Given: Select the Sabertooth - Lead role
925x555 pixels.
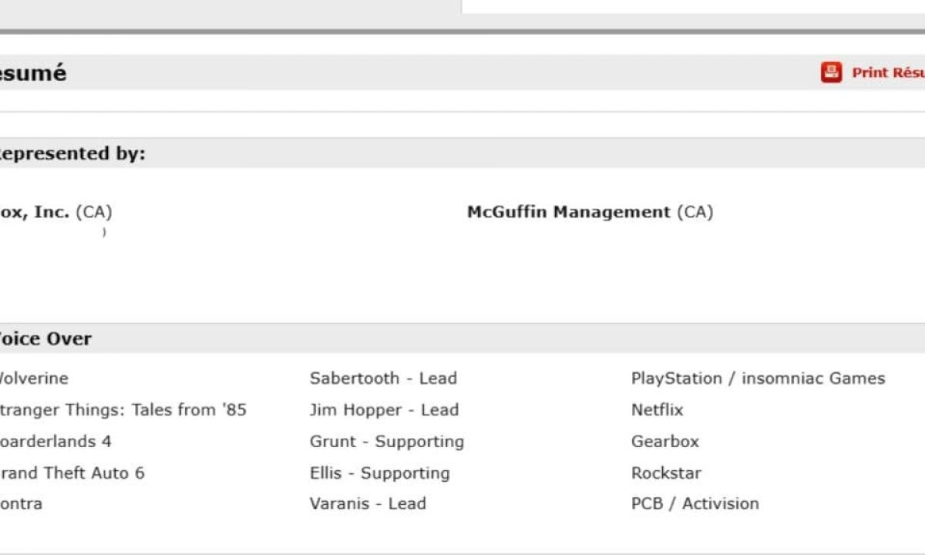Looking at the screenshot, I should [383, 378].
